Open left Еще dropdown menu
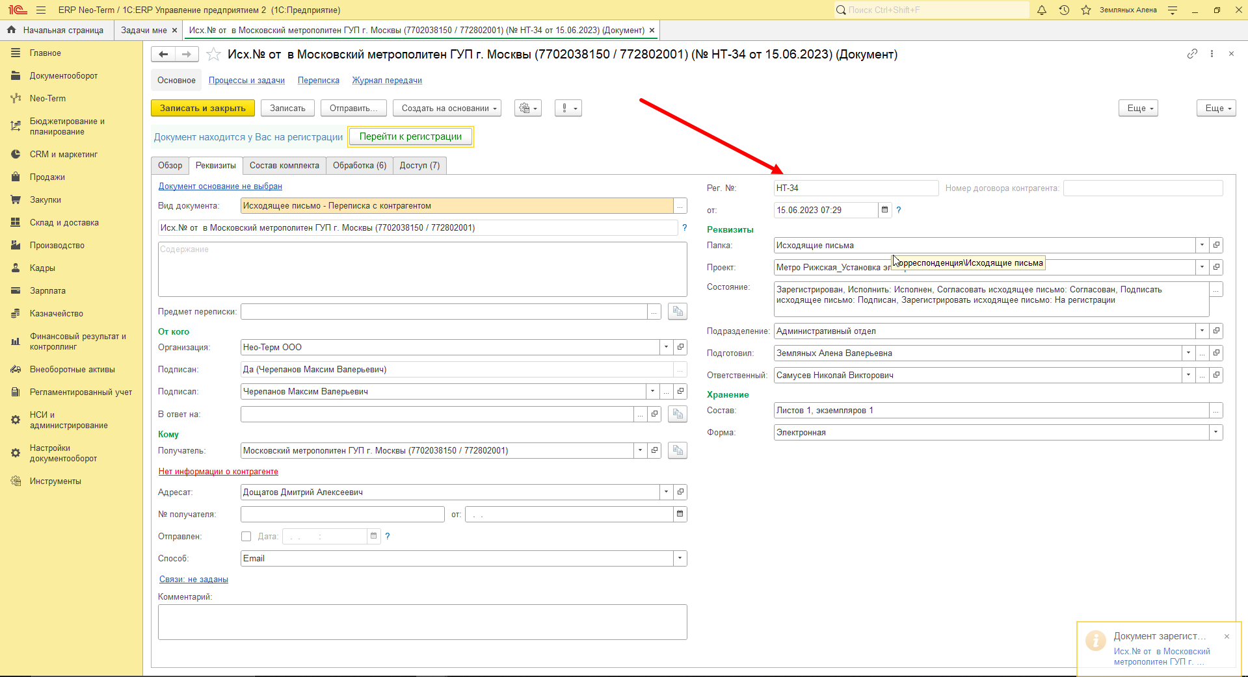Viewport: 1248px width, 677px height. 1139,109
